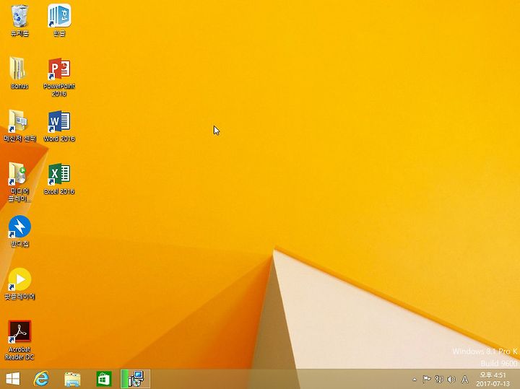Open the Windows Store taskbar icon
Screen dimensions: 520x389
tap(104, 379)
